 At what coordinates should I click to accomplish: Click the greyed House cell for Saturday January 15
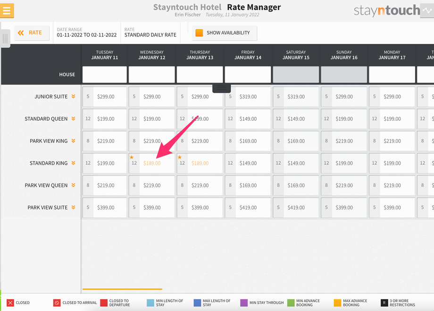tap(296, 75)
